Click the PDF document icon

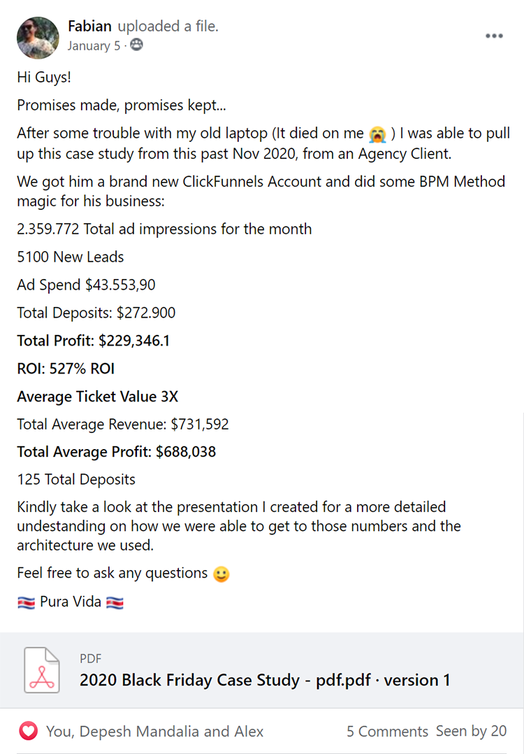pyautogui.click(x=42, y=670)
